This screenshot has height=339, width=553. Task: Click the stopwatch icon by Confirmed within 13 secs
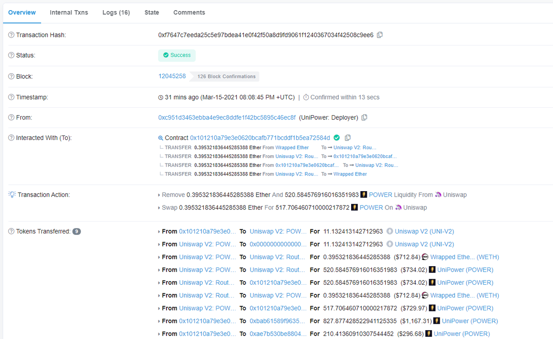[x=306, y=97]
